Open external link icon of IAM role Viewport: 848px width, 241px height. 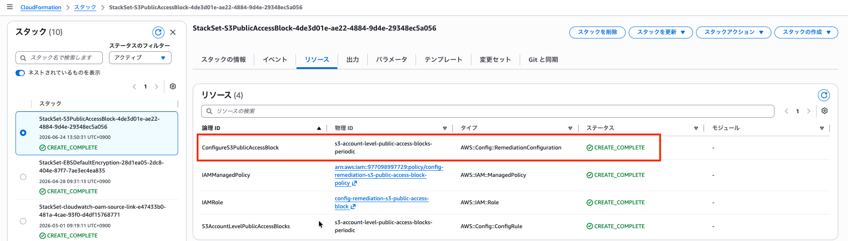[x=353, y=207]
